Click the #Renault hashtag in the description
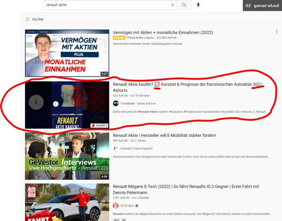Viewport: 282px width, 221px height. (x=143, y=112)
